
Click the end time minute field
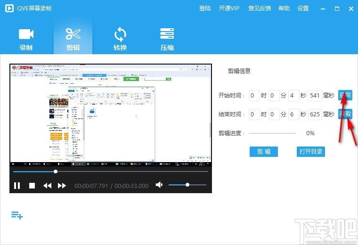tap(274, 114)
